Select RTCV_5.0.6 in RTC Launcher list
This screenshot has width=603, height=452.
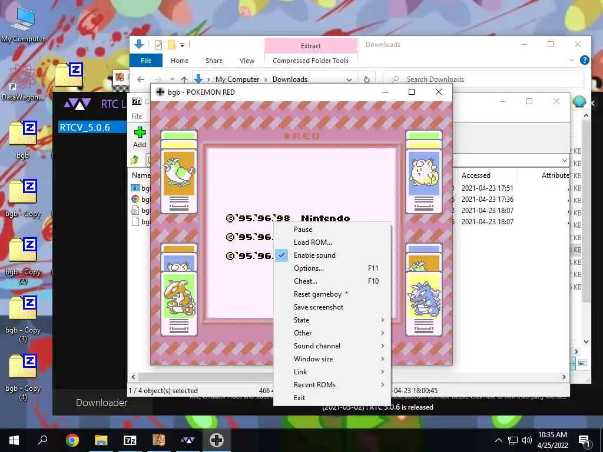tap(92, 127)
